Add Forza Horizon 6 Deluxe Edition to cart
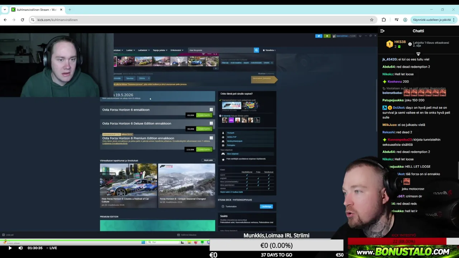The width and height of the screenshot is (459, 258). coord(204,129)
